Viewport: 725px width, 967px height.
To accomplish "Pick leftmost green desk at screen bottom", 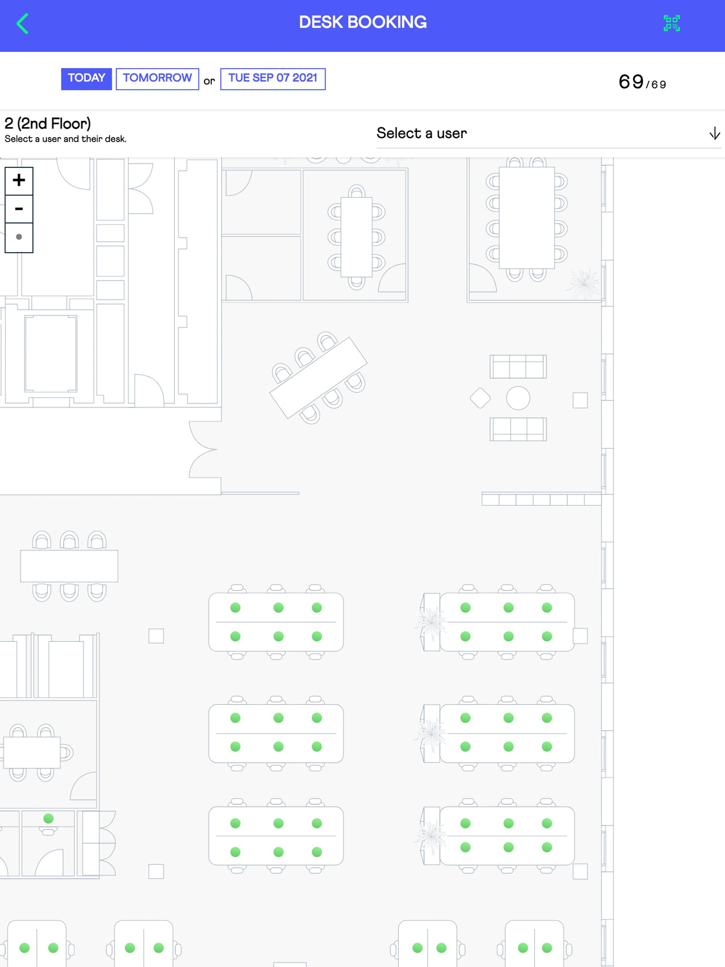I will (24, 947).
